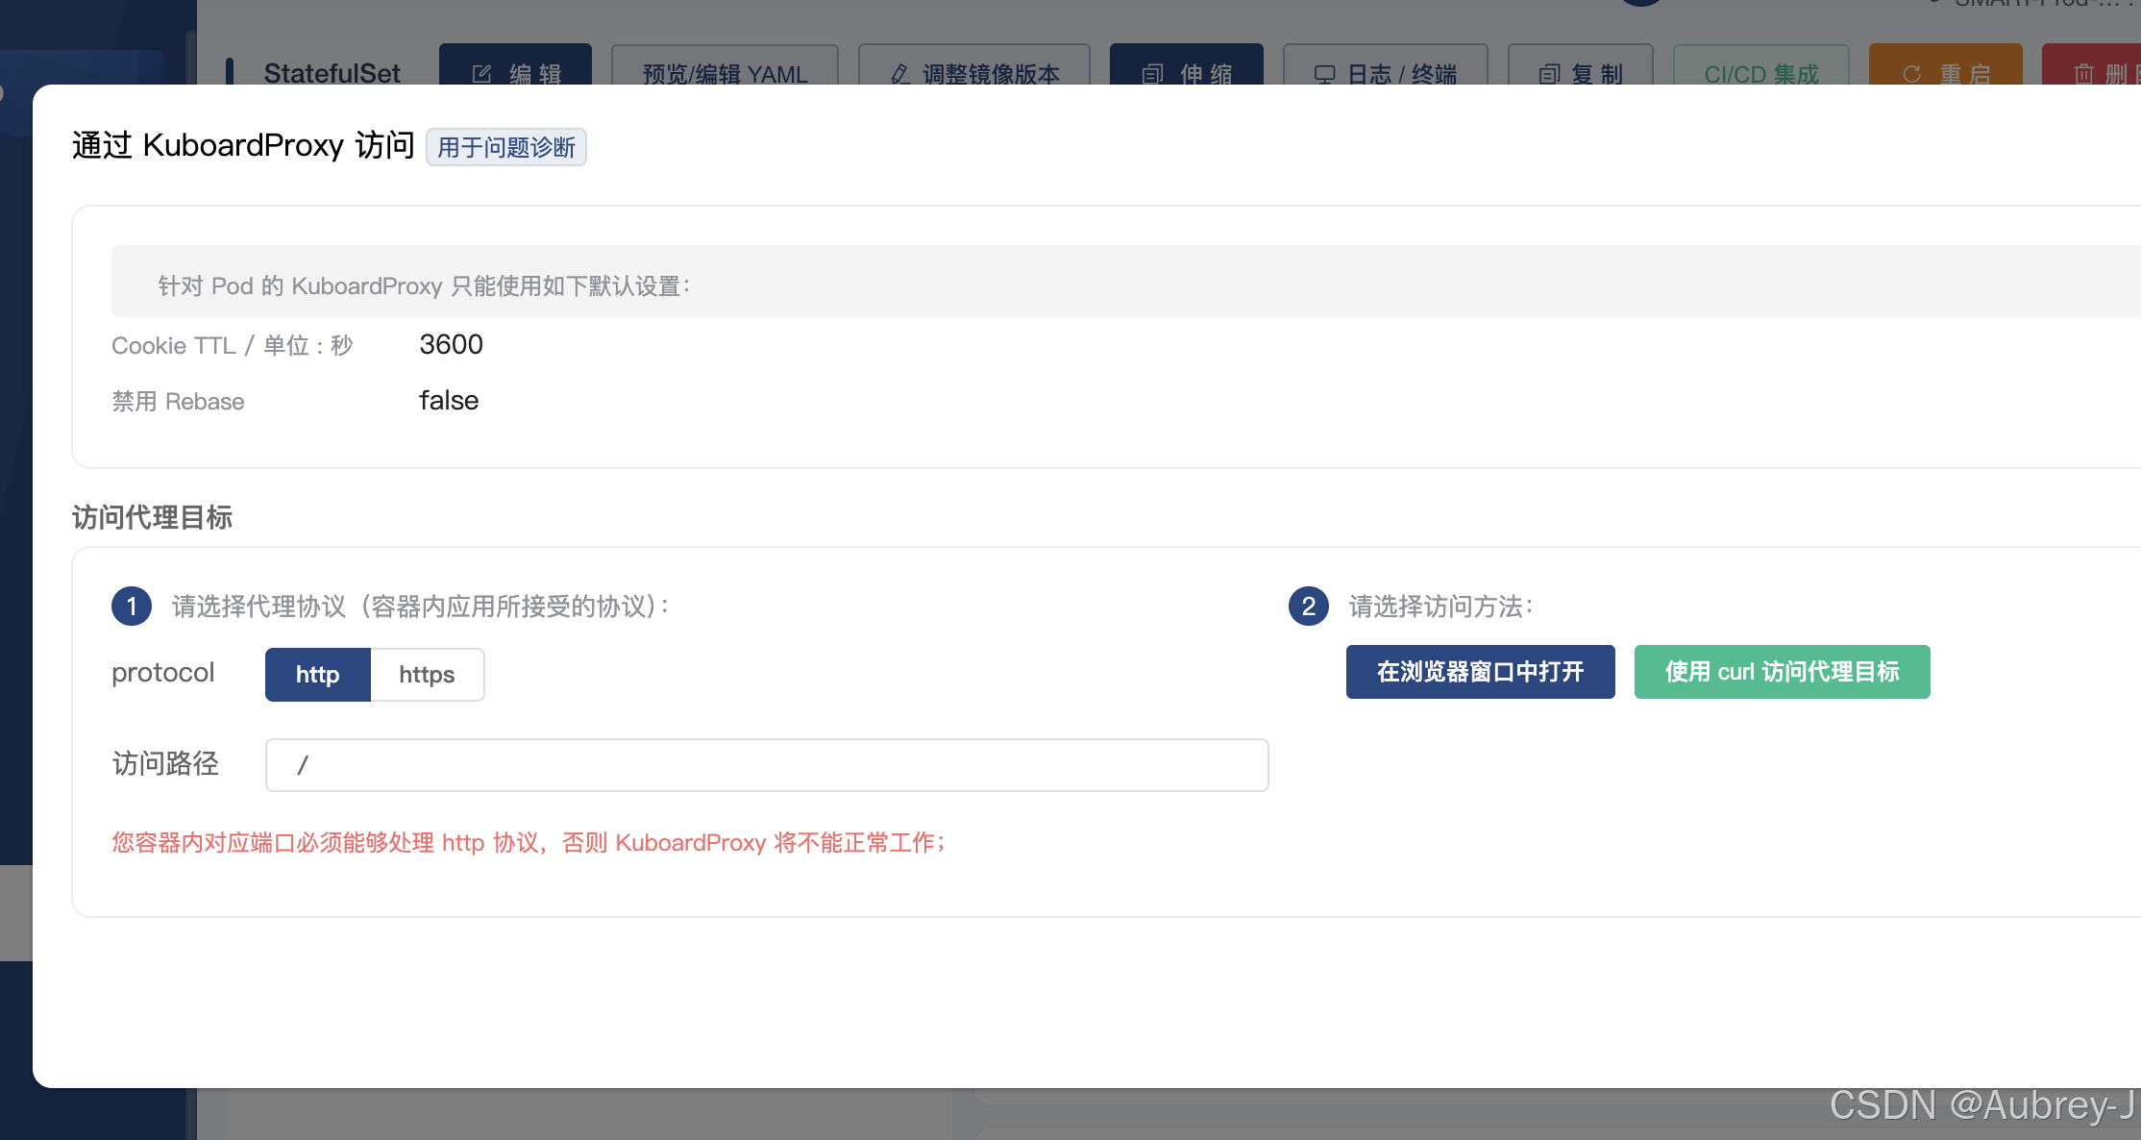Click the scale icon on 伸缩 button
This screenshot has height=1140, width=2141.
tap(1152, 74)
